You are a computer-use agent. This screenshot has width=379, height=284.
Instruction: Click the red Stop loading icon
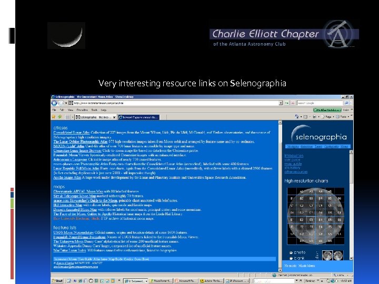tap(293, 103)
